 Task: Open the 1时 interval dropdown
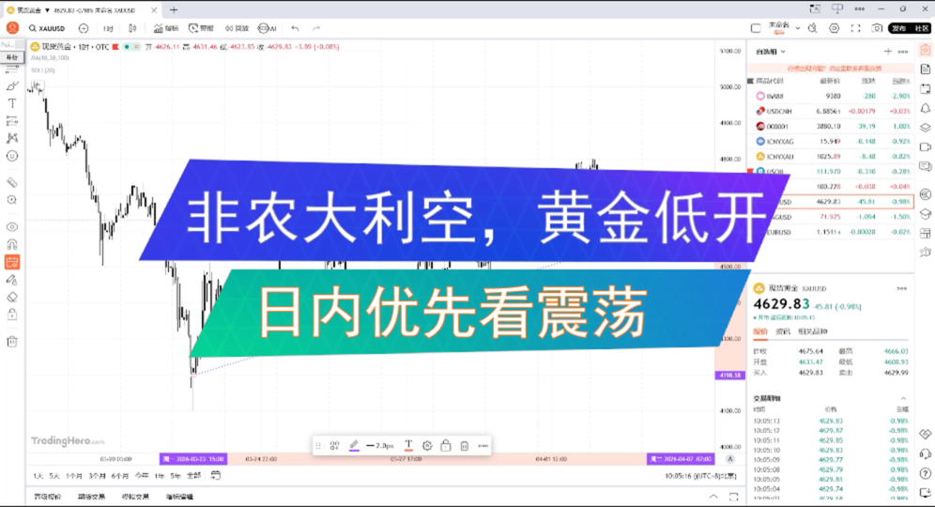pyautogui.click(x=108, y=28)
